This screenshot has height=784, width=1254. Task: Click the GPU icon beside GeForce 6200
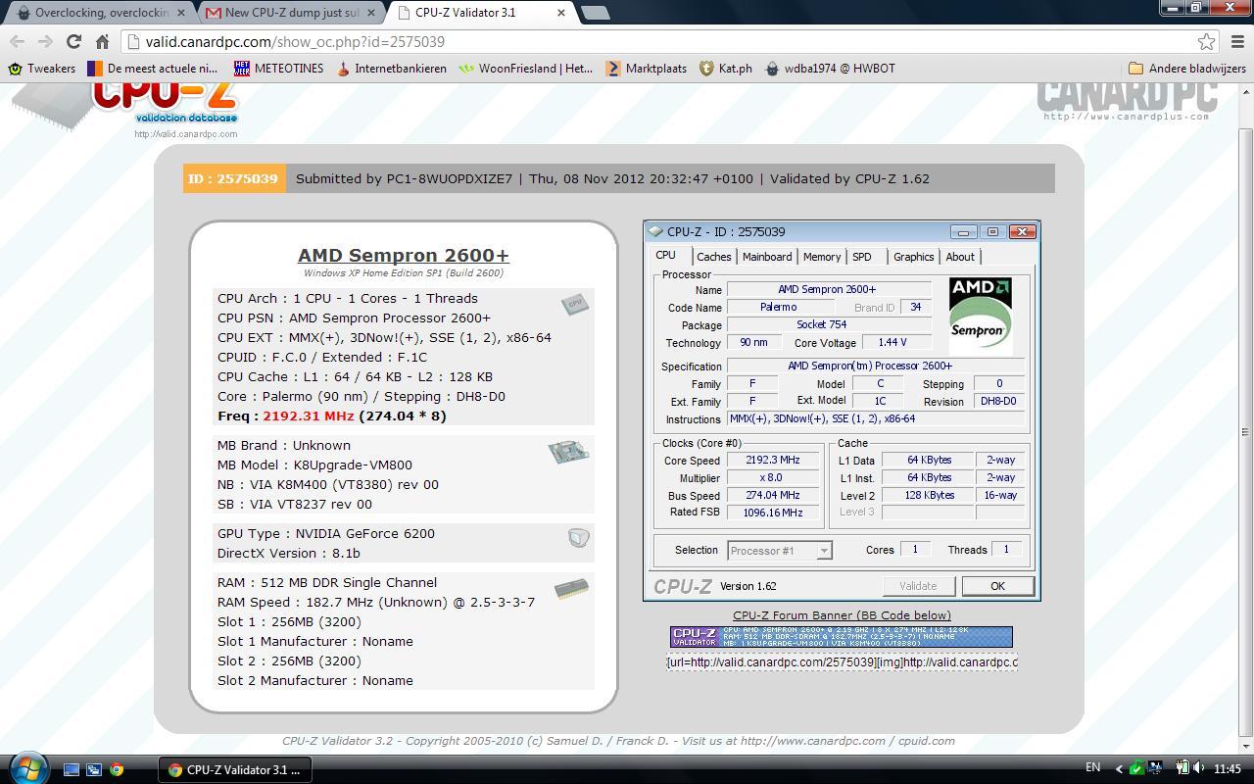pyautogui.click(x=578, y=537)
